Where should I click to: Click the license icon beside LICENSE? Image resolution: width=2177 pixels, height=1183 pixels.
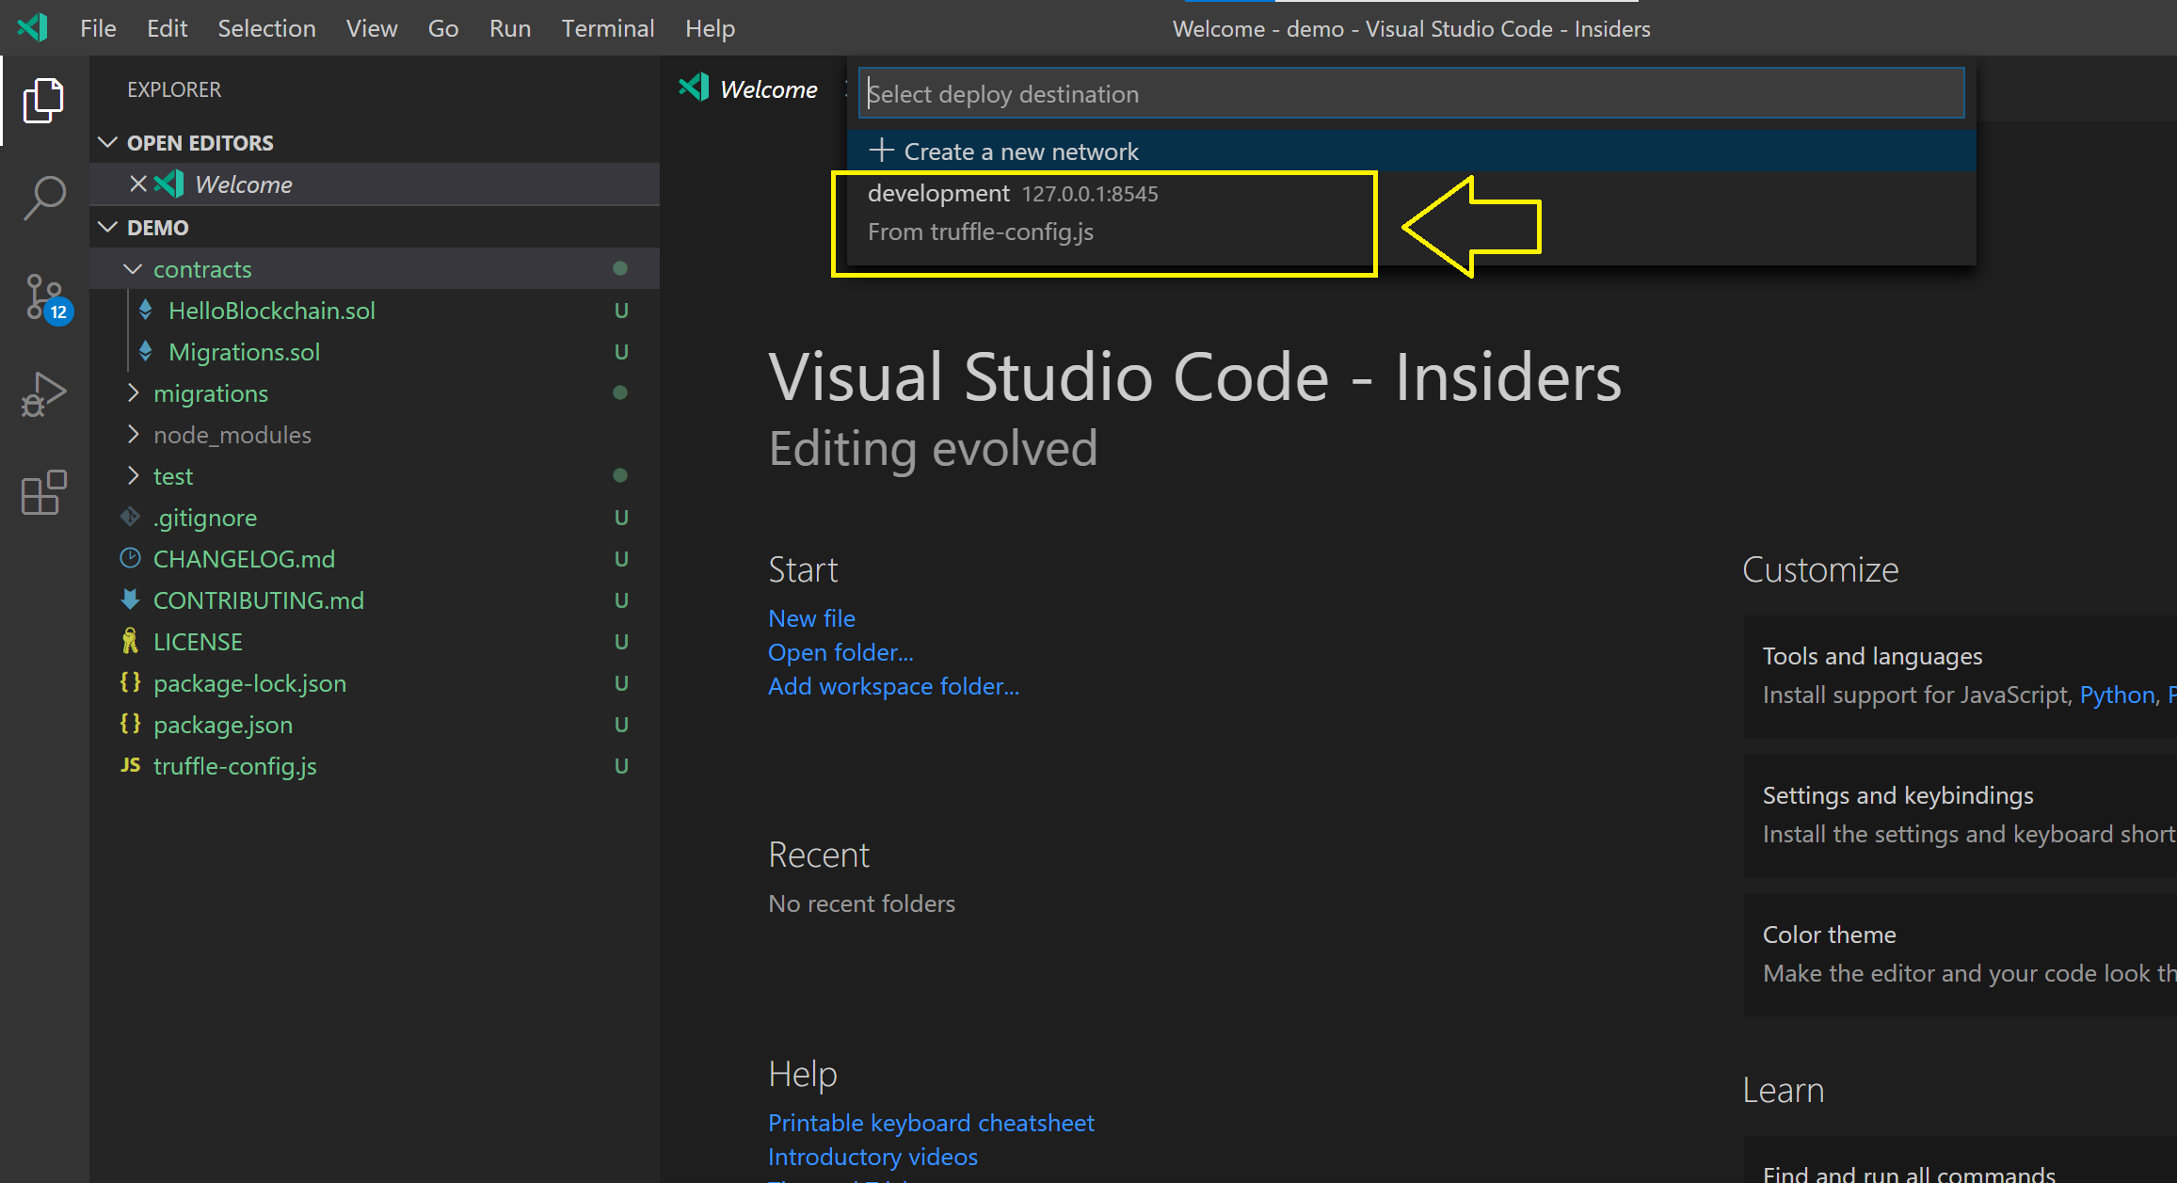130,641
